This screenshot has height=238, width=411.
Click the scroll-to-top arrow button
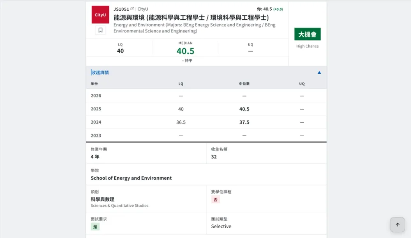397,224
